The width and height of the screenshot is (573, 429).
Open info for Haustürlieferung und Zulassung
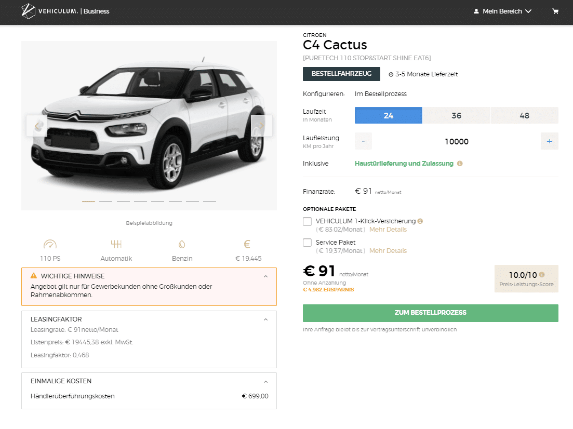pyautogui.click(x=460, y=163)
